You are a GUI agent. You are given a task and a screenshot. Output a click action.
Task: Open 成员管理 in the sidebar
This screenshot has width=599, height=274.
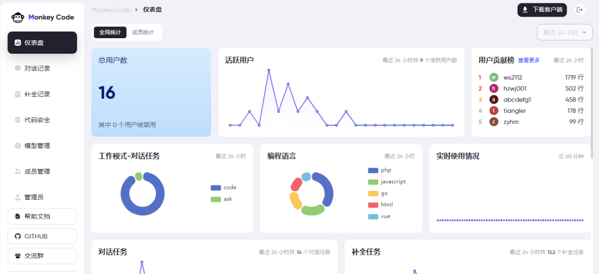pos(42,172)
